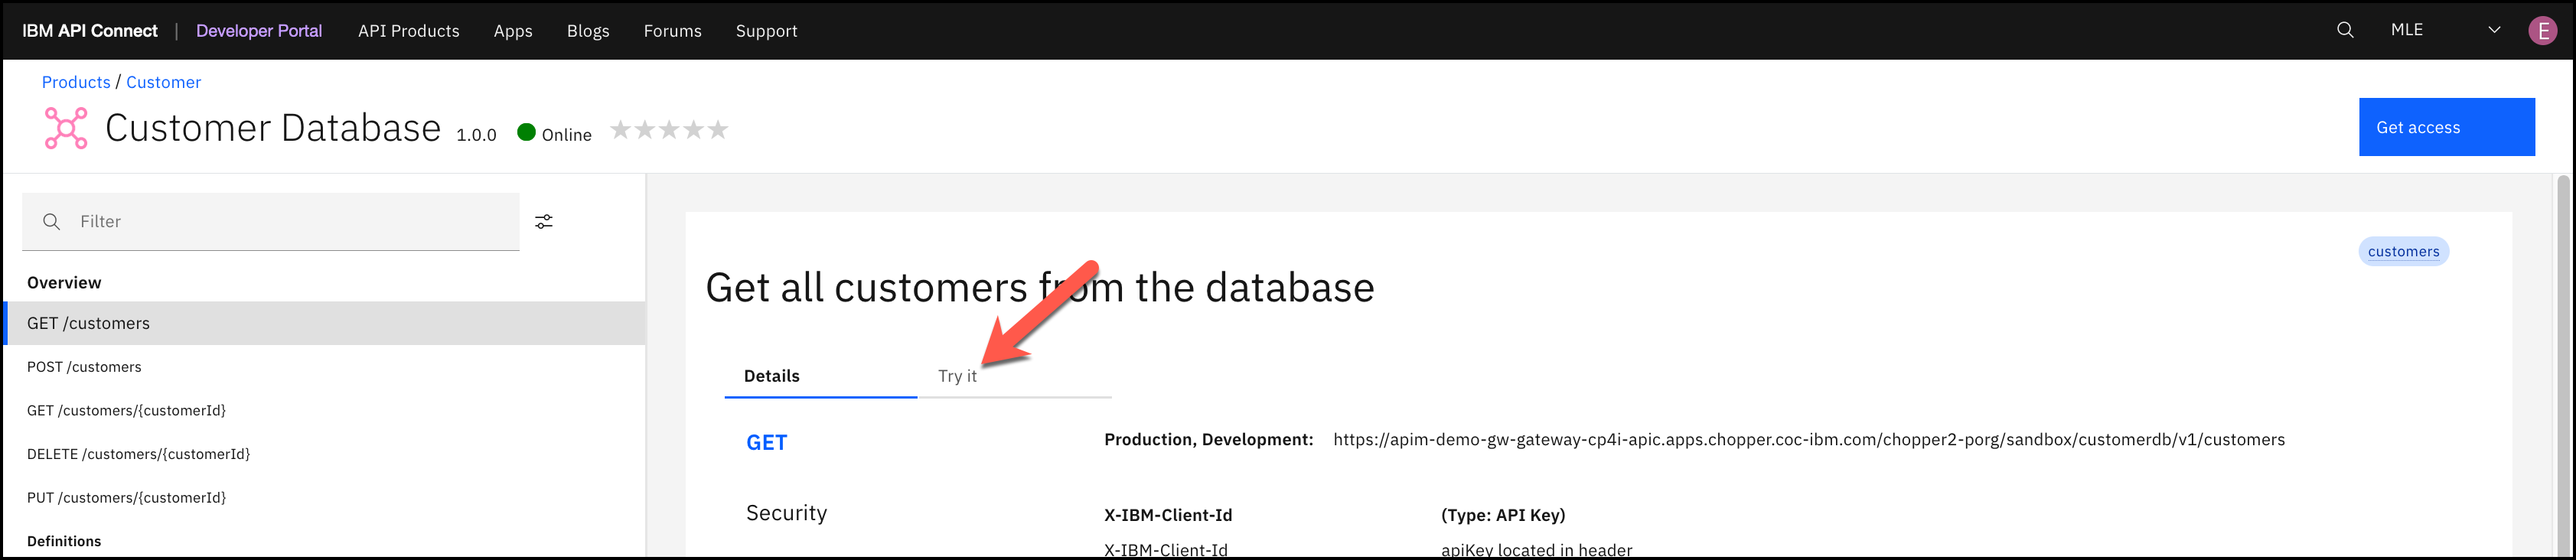Navigate to Customer breadcrumb

point(163,82)
